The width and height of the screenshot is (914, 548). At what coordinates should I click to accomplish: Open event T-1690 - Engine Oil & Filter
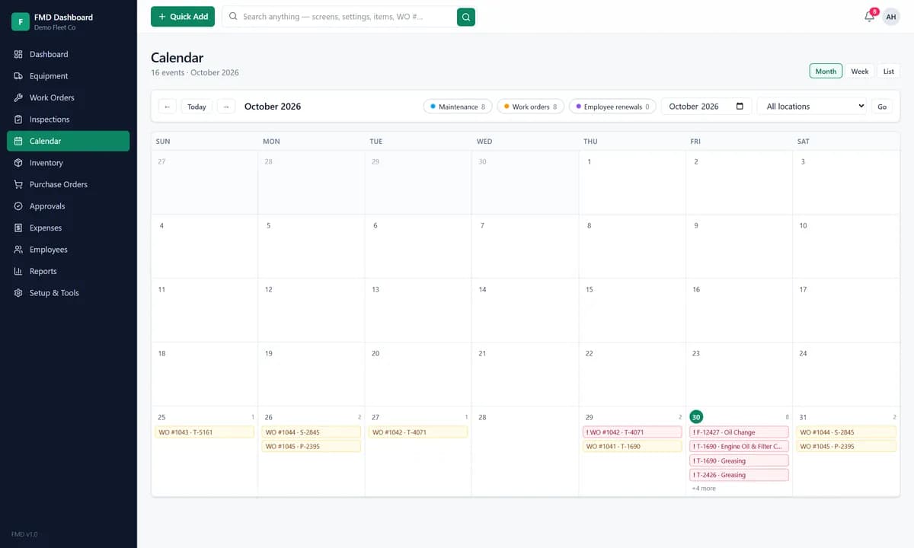tap(739, 447)
